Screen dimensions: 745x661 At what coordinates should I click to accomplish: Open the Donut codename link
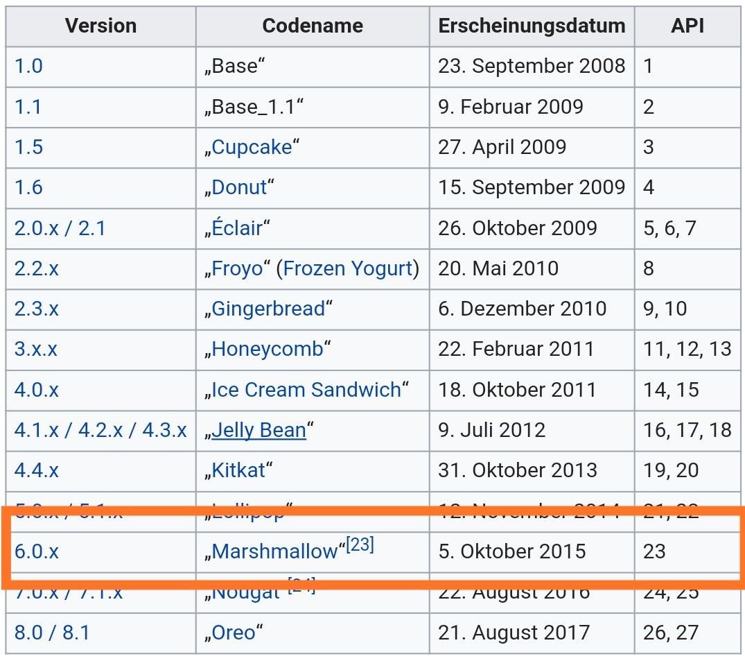[239, 187]
